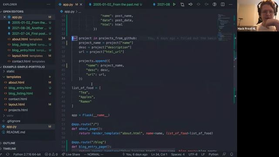Image resolution: width=279 pixels, height=157 pixels.
Task: Click the app.py breadcrumb
Action: pyautogui.click(x=69, y=12)
